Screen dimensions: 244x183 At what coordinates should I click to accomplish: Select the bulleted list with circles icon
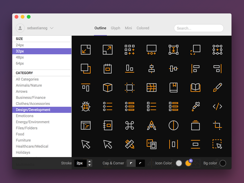108,106
